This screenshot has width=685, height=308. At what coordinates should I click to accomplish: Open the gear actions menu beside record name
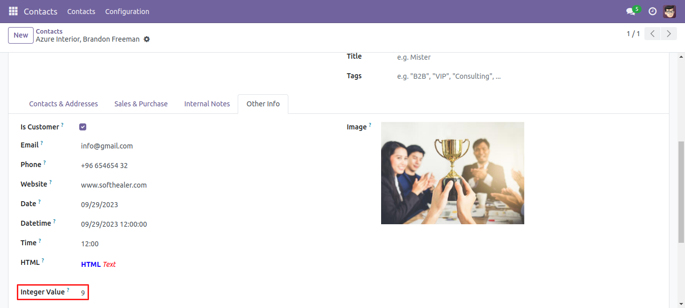click(x=146, y=39)
